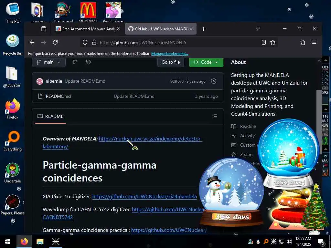Select the README tab header
The height and width of the screenshot is (248, 331).
(50, 116)
